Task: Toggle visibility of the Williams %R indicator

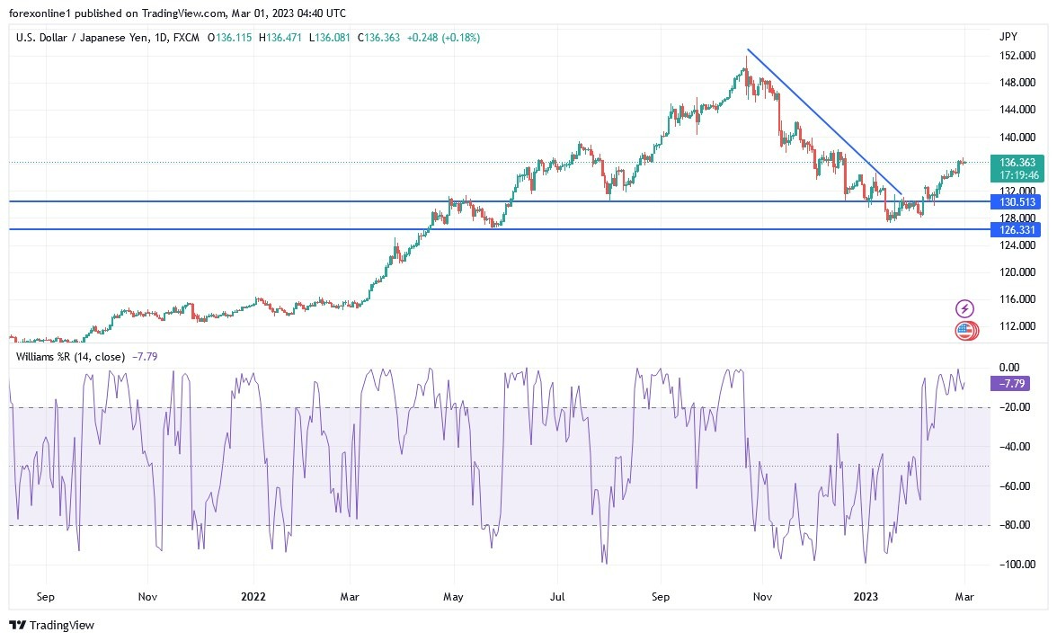Action: coord(70,357)
